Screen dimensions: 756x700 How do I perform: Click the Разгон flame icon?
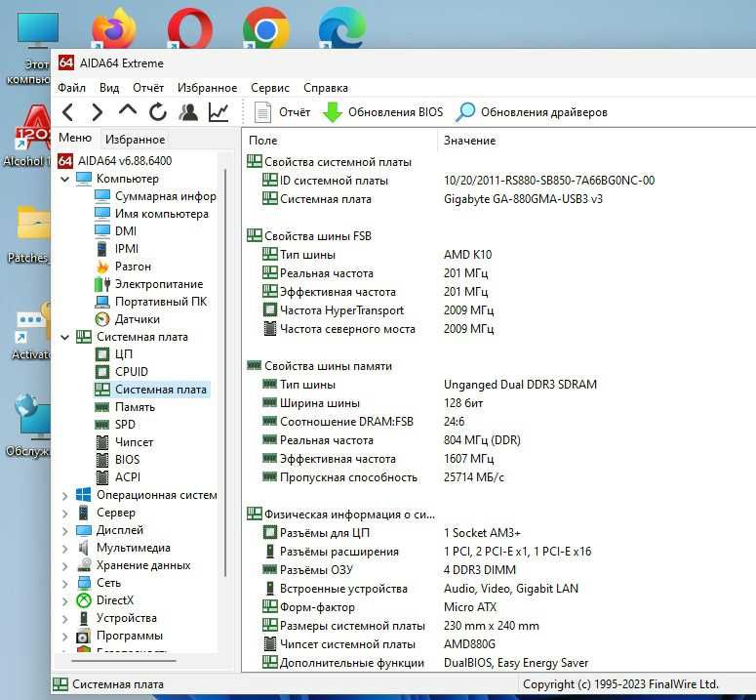click(x=102, y=267)
